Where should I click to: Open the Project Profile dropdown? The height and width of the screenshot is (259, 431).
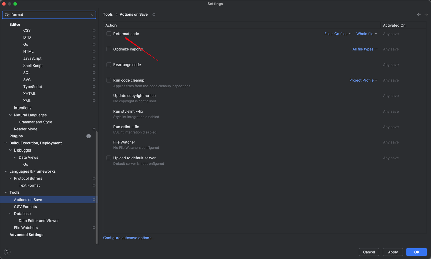pyautogui.click(x=363, y=80)
